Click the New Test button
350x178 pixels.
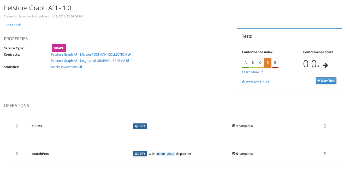tap(326, 81)
